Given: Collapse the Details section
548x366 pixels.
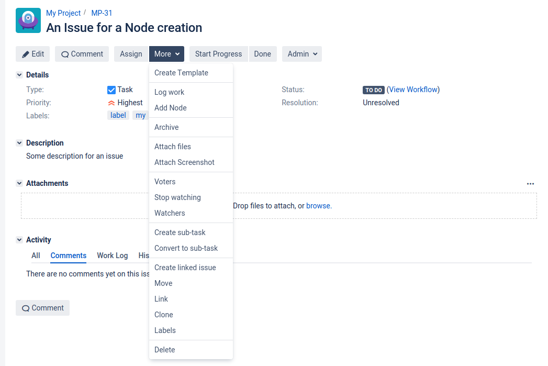Looking at the screenshot, I should pos(19,75).
